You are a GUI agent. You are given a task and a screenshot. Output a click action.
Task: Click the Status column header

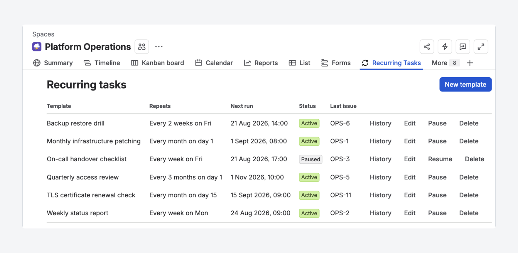click(307, 106)
